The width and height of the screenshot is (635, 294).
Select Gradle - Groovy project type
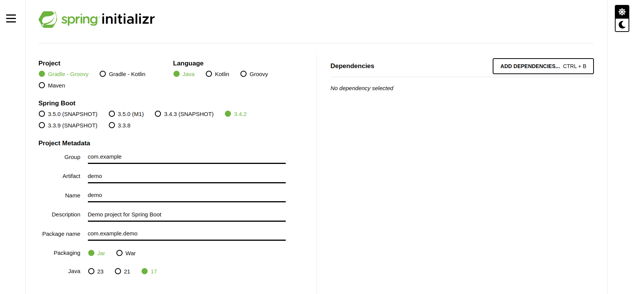click(64, 74)
